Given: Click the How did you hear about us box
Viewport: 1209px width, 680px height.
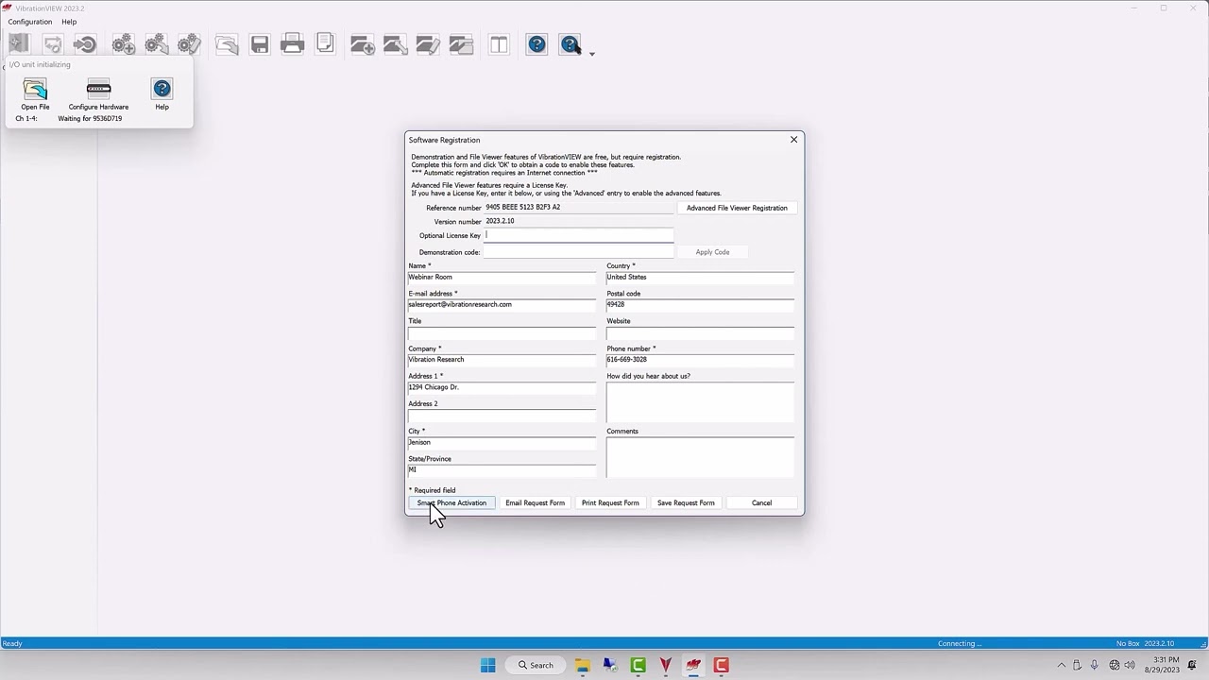Looking at the screenshot, I should point(700,402).
